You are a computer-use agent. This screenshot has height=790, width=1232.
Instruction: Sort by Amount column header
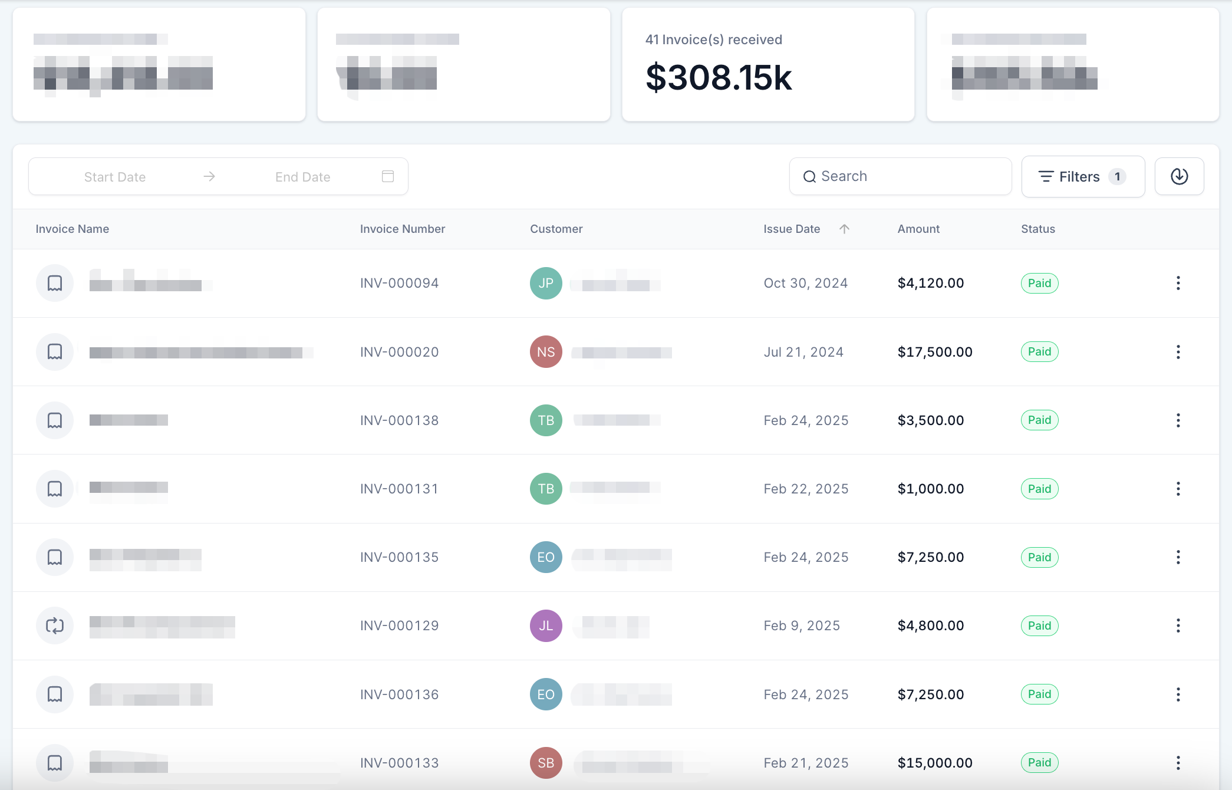point(918,229)
